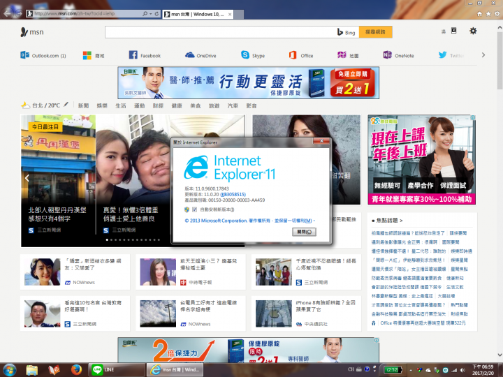Open the 影音 navigation item
Viewport: 503px width, 377px height.
pyautogui.click(x=251, y=106)
